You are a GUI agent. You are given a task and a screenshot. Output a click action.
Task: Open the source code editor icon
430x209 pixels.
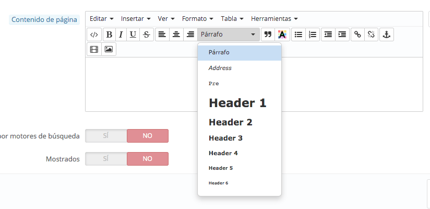click(x=94, y=34)
